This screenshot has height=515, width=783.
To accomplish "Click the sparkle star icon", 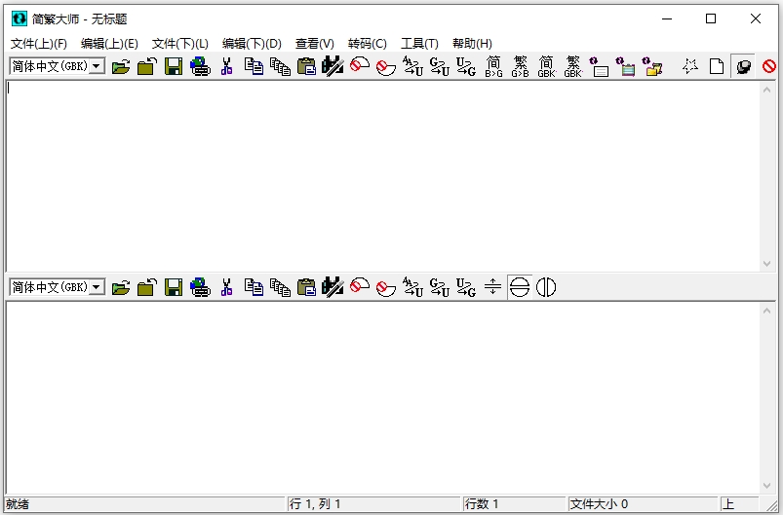I will (690, 66).
